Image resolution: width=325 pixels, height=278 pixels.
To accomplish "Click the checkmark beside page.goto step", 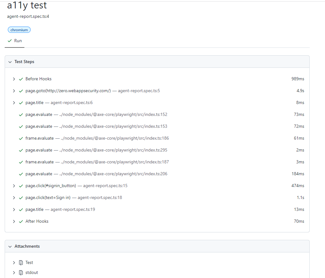I will (x=21, y=91).
